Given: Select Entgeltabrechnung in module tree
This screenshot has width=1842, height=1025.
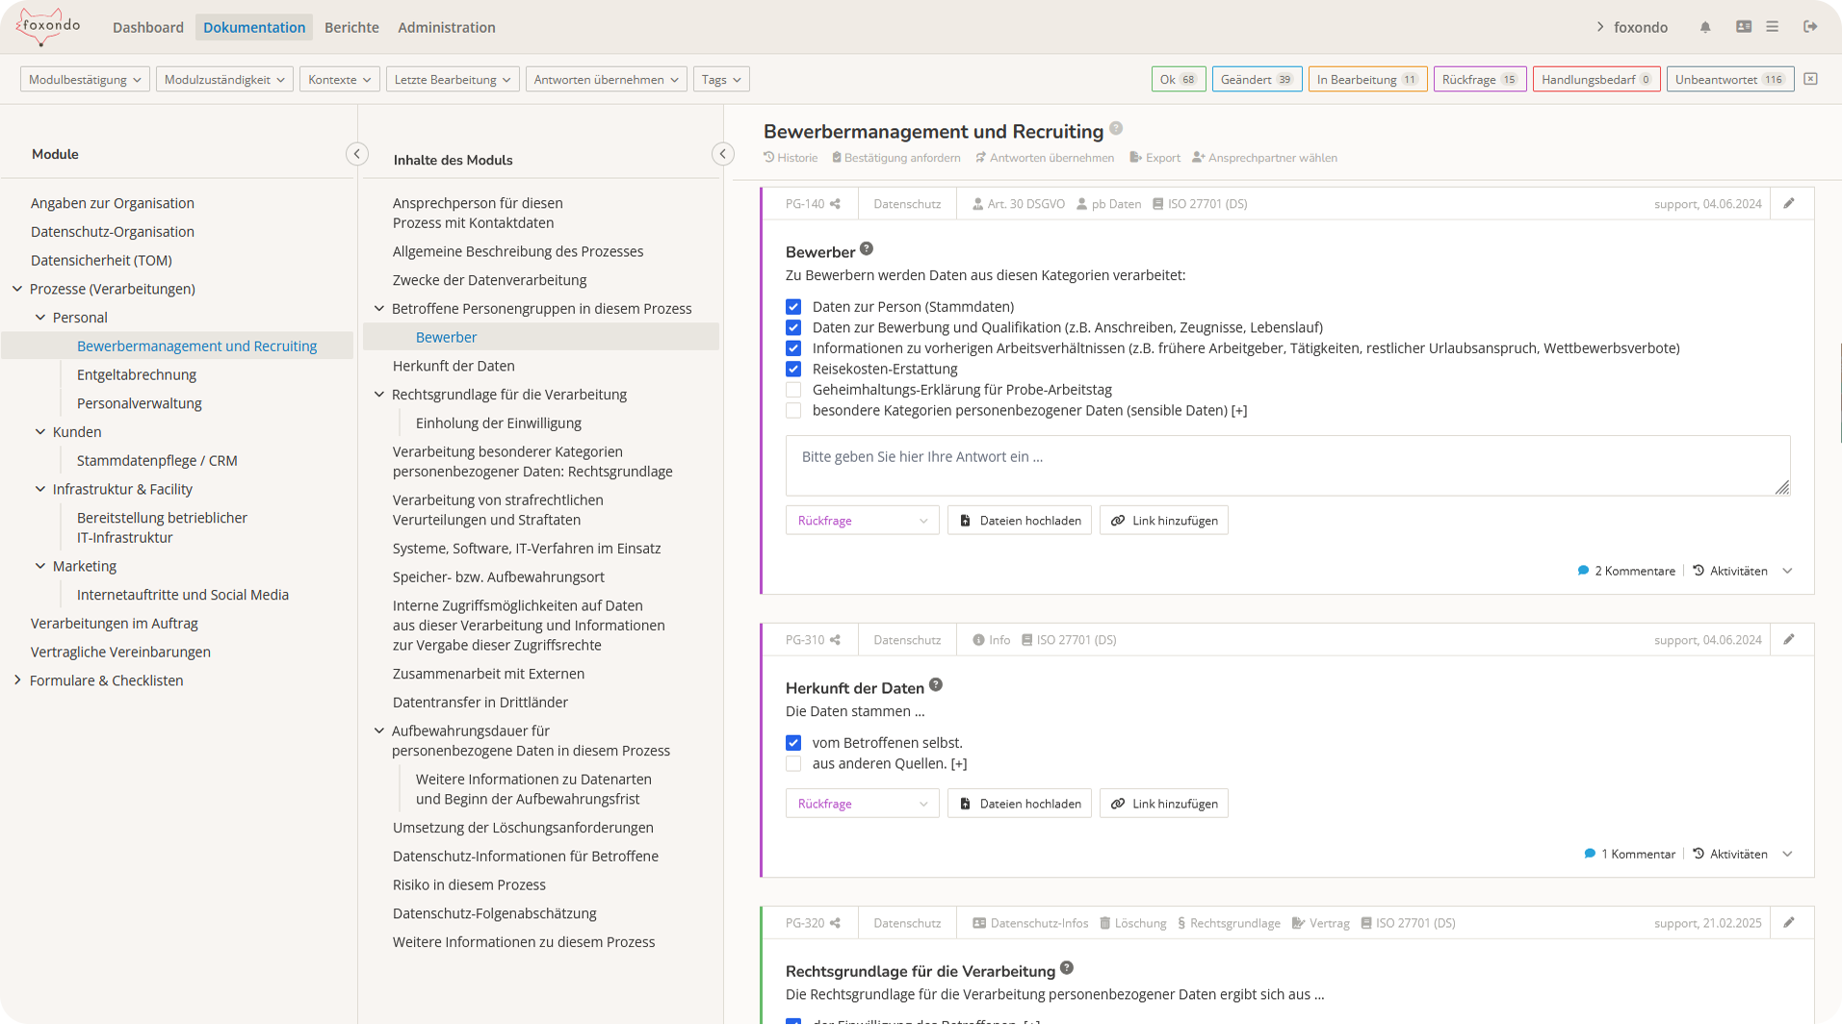Looking at the screenshot, I should [x=137, y=374].
